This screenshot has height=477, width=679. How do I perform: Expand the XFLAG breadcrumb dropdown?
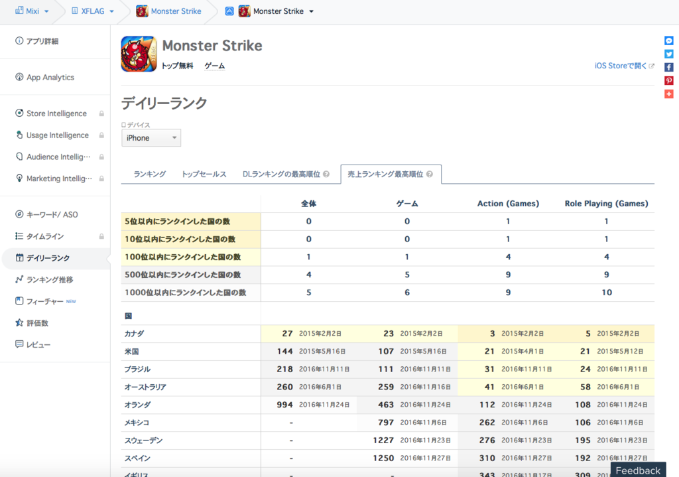click(x=111, y=12)
